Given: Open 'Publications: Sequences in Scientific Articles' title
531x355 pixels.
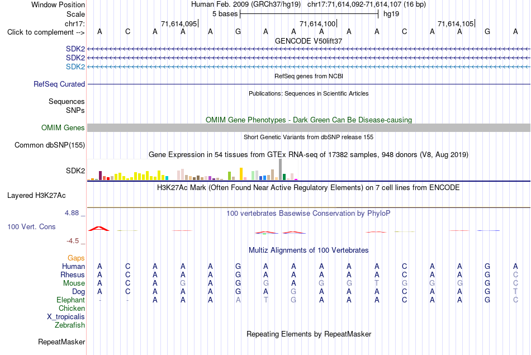Looking at the screenshot, I should [309, 93].
